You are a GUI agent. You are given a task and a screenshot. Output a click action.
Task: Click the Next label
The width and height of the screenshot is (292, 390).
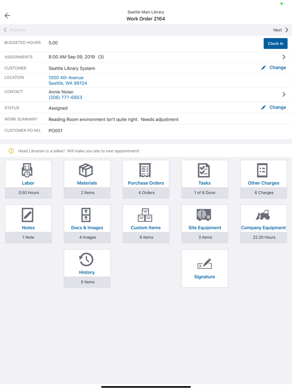click(x=277, y=30)
